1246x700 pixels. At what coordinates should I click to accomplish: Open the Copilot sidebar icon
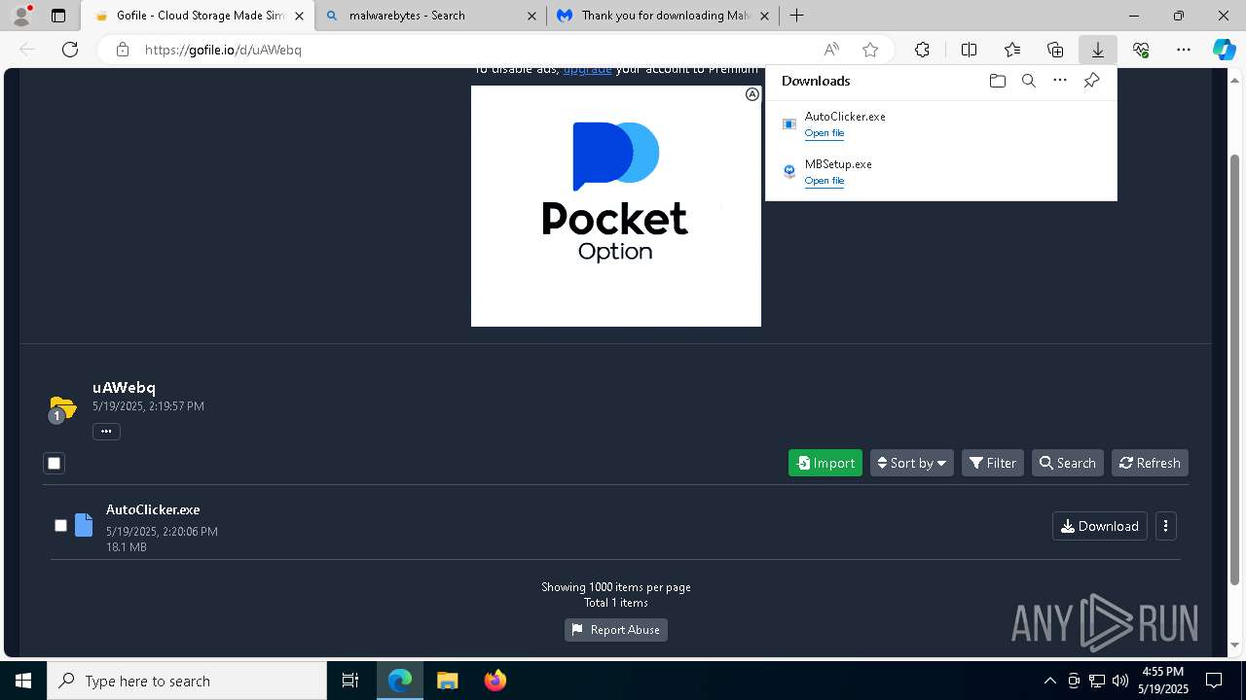coord(1224,50)
